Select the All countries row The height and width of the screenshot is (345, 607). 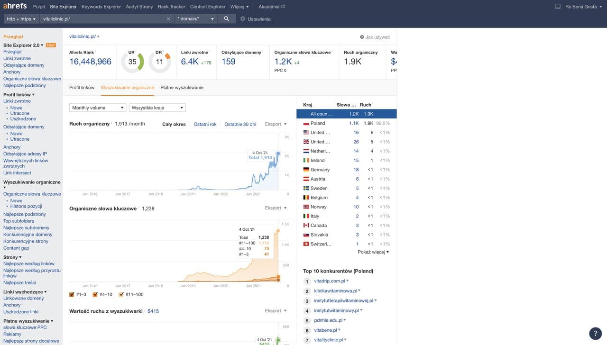pos(347,114)
